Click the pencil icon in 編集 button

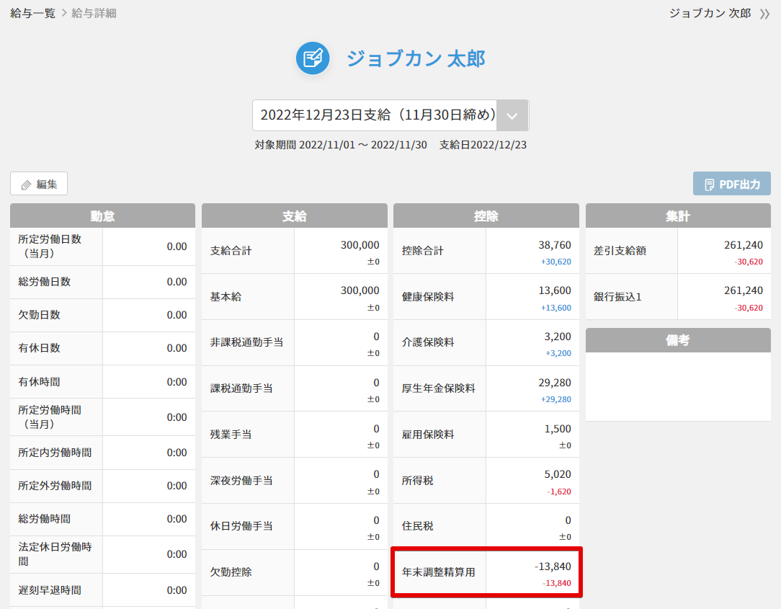point(27,185)
